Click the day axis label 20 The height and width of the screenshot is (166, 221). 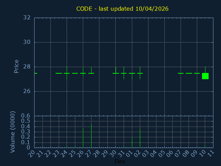click(x=31, y=154)
